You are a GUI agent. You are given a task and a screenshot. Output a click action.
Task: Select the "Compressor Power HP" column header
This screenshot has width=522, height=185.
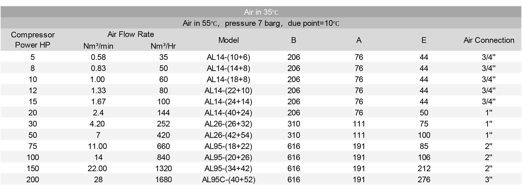coord(33,40)
